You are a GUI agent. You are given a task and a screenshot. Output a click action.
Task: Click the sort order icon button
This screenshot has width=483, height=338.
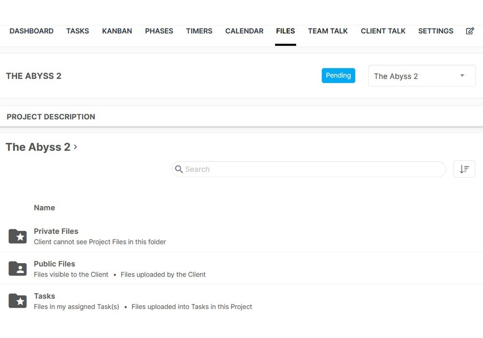click(x=464, y=169)
